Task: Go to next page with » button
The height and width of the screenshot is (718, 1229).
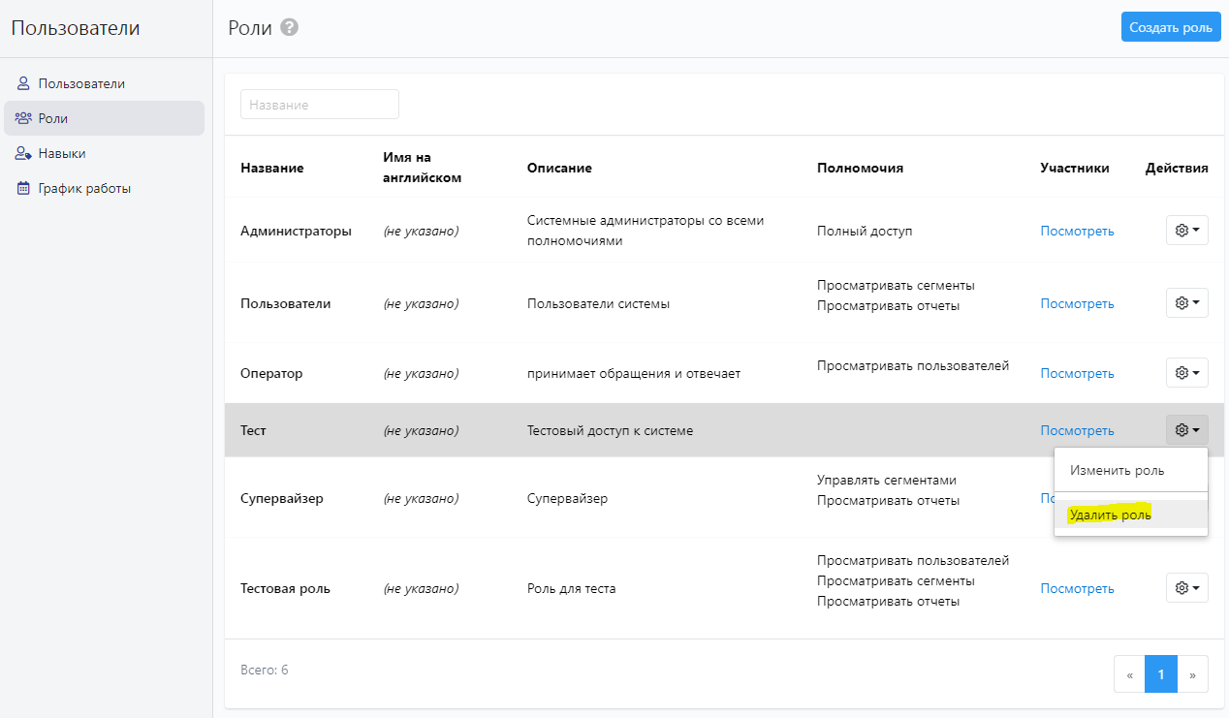Action: (1192, 674)
